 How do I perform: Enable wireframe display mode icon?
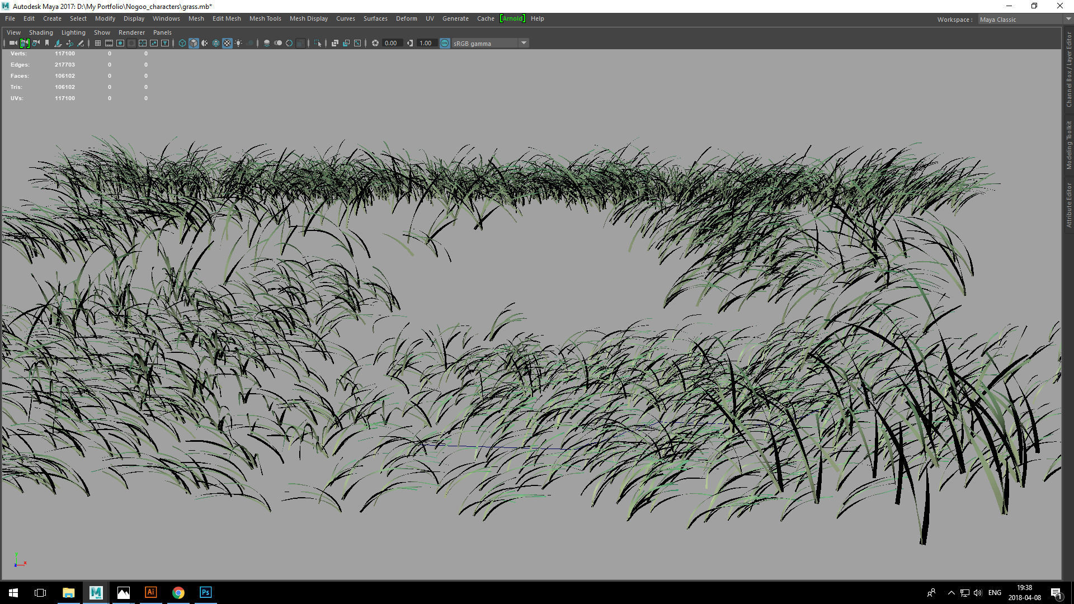click(182, 43)
